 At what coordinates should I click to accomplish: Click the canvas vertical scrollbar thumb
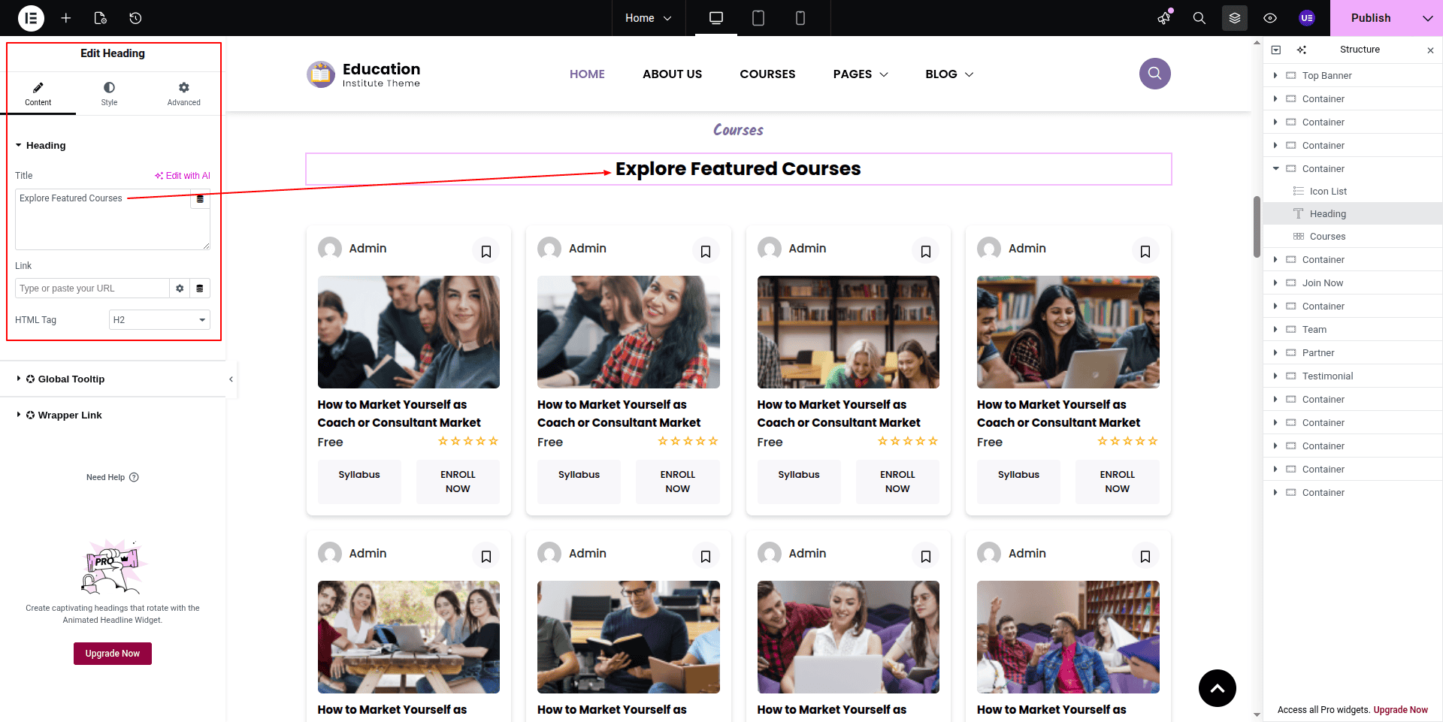click(1257, 226)
